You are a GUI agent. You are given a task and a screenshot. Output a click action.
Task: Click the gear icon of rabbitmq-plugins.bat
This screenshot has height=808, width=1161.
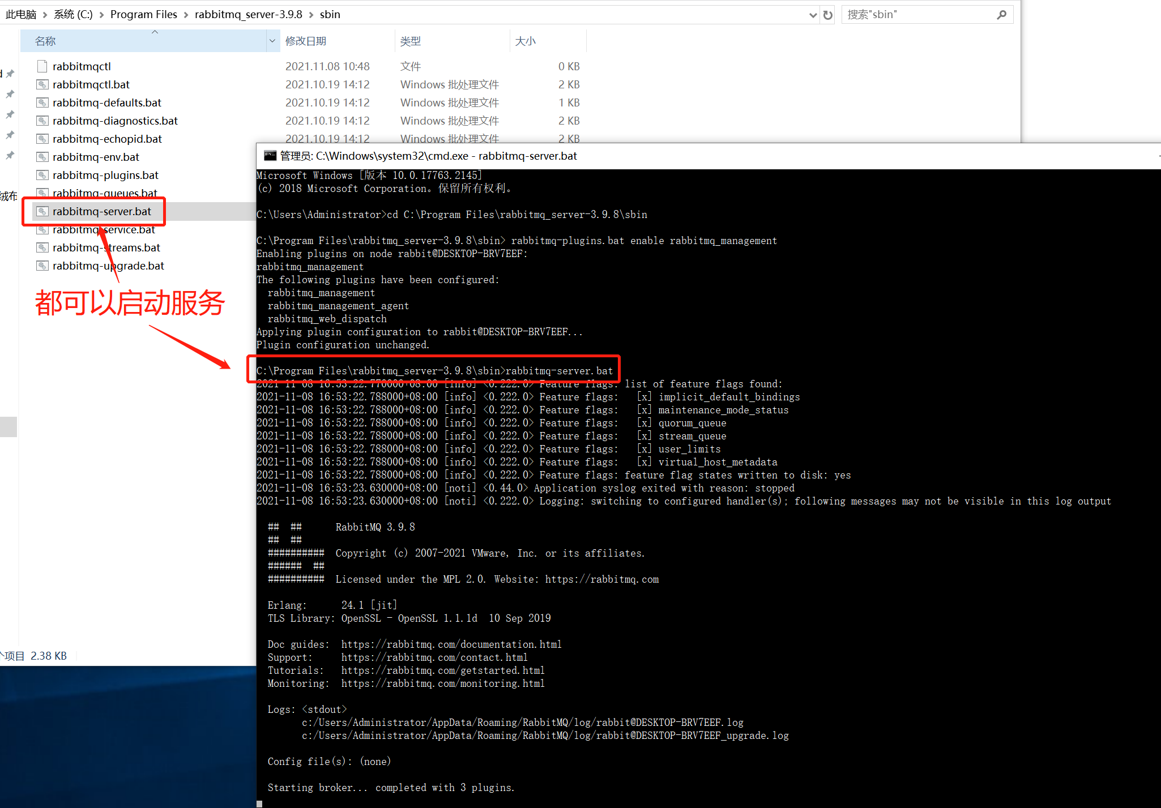(42, 175)
